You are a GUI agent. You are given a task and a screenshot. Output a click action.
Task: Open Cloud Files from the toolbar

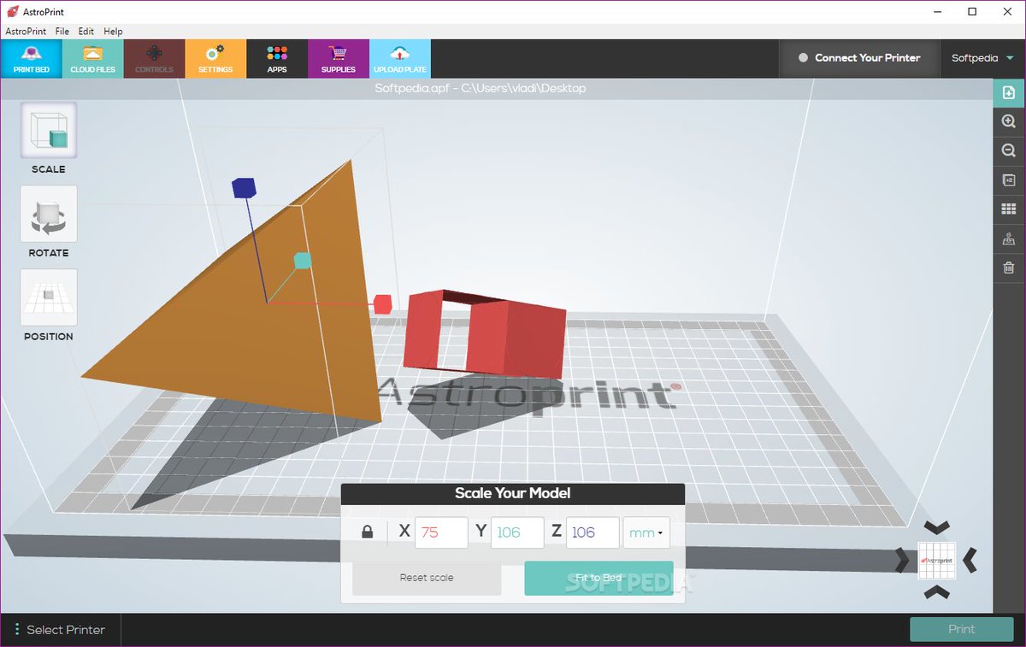click(92, 58)
